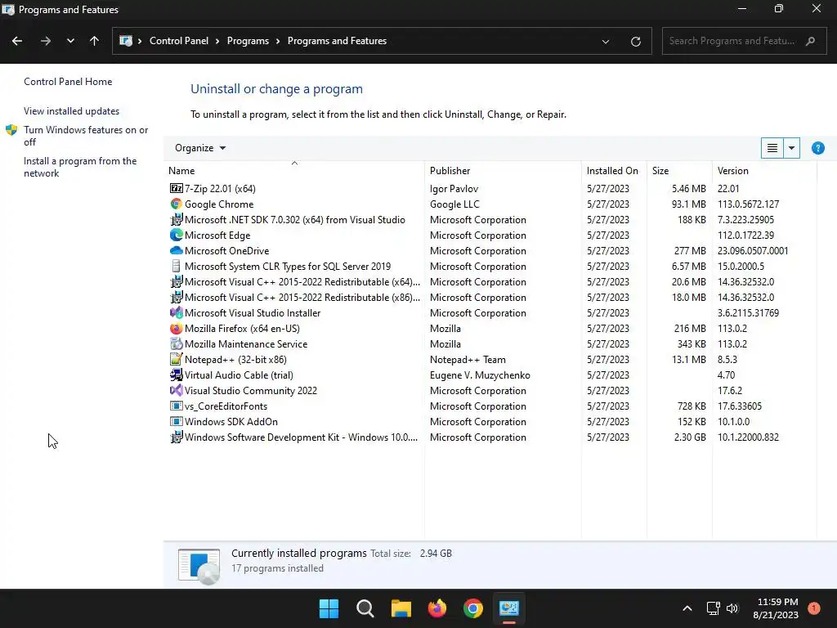The width and height of the screenshot is (837, 628).
Task: Sort by the Version column header
Action: pos(764,170)
